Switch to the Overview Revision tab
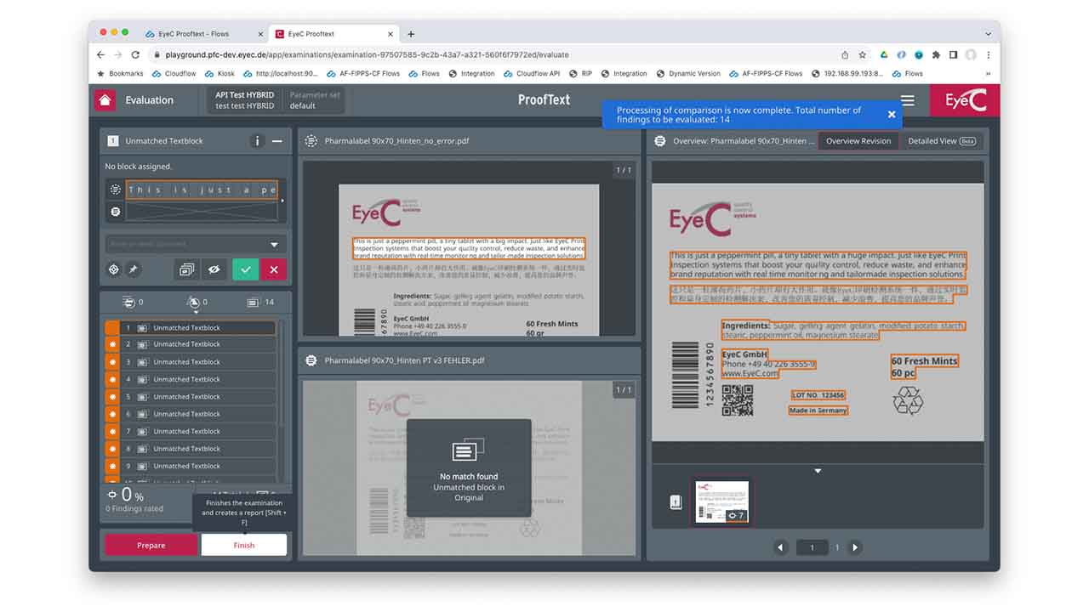1089x612 pixels. pyautogui.click(x=858, y=141)
